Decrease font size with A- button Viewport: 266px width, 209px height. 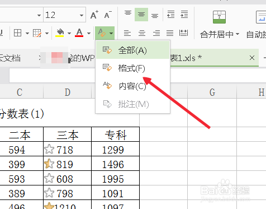pyautogui.click(x=108, y=15)
